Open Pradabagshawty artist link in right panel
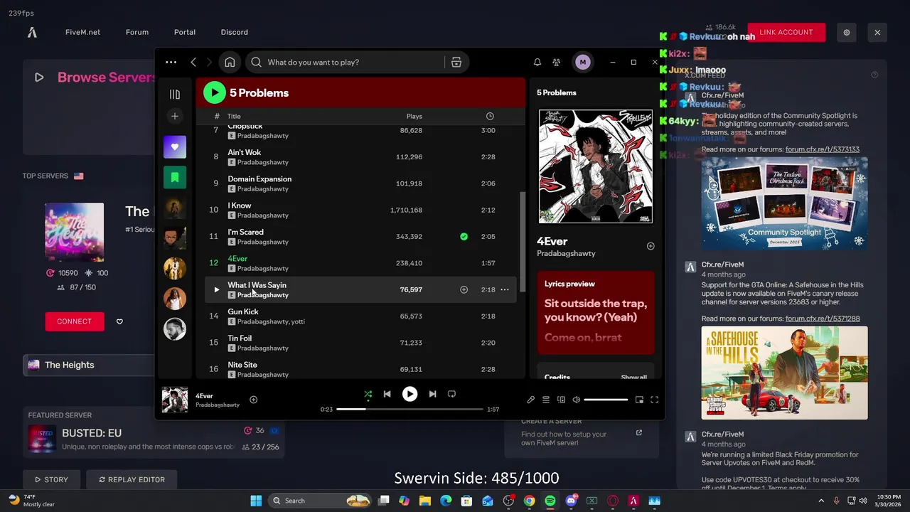 pos(566,253)
